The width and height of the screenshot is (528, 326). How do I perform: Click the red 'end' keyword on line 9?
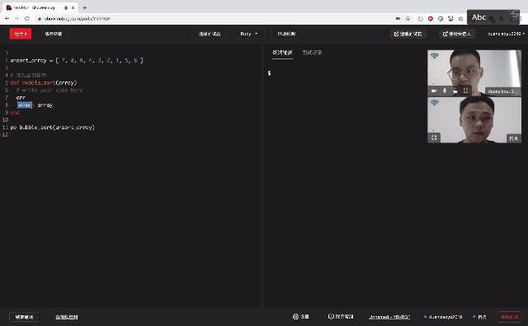tap(15, 113)
